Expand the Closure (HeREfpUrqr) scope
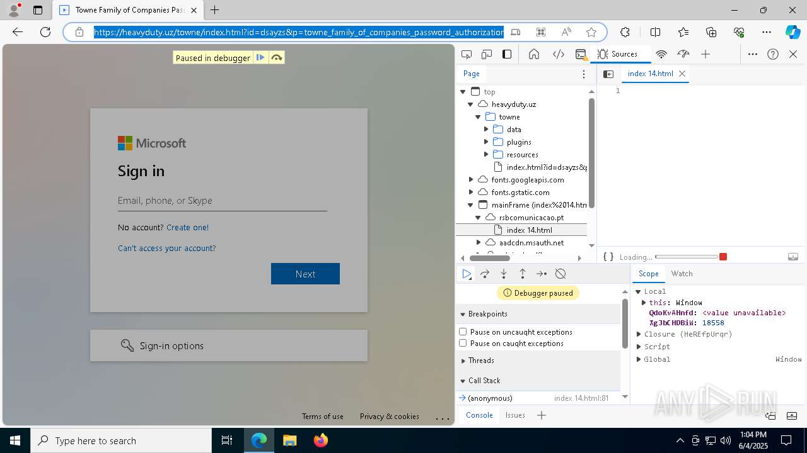 pyautogui.click(x=639, y=334)
